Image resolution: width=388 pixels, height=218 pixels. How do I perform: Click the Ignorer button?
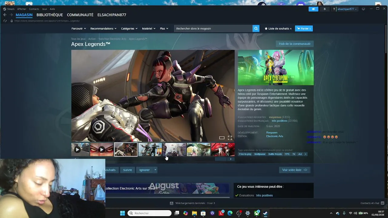[x=145, y=170]
